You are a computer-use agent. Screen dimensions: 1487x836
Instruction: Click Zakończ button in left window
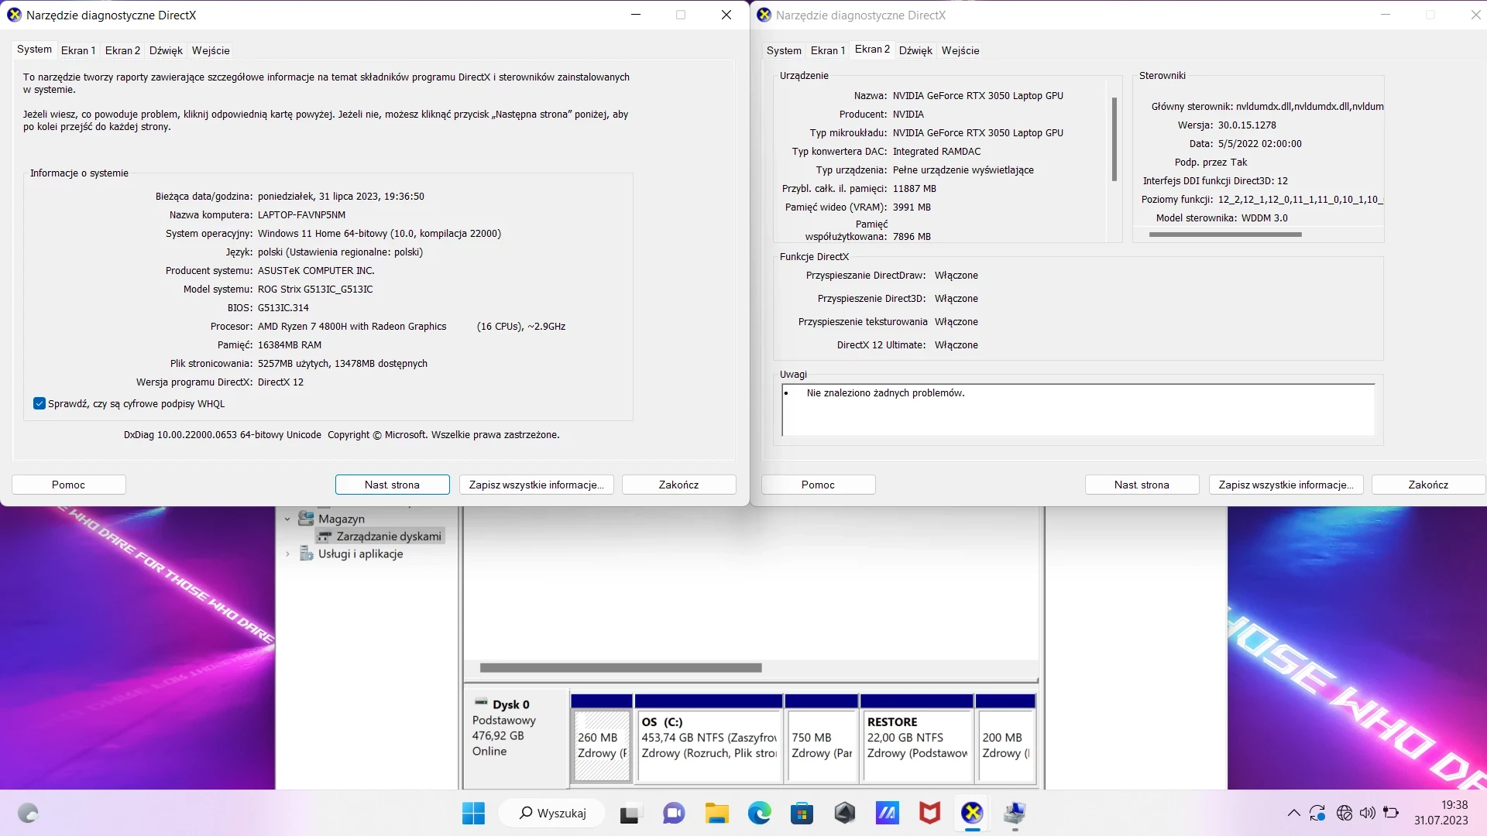[679, 485]
